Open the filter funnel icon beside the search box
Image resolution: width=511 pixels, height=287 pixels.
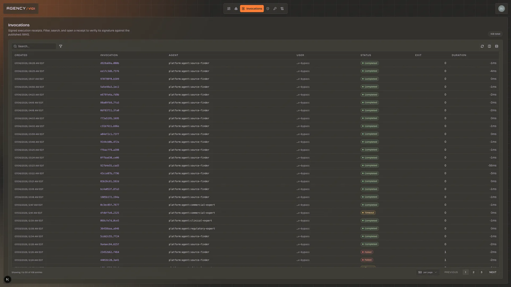(x=61, y=46)
